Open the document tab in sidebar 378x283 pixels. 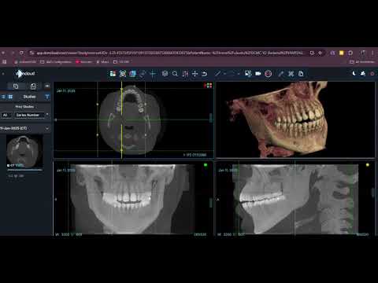tap(33, 86)
